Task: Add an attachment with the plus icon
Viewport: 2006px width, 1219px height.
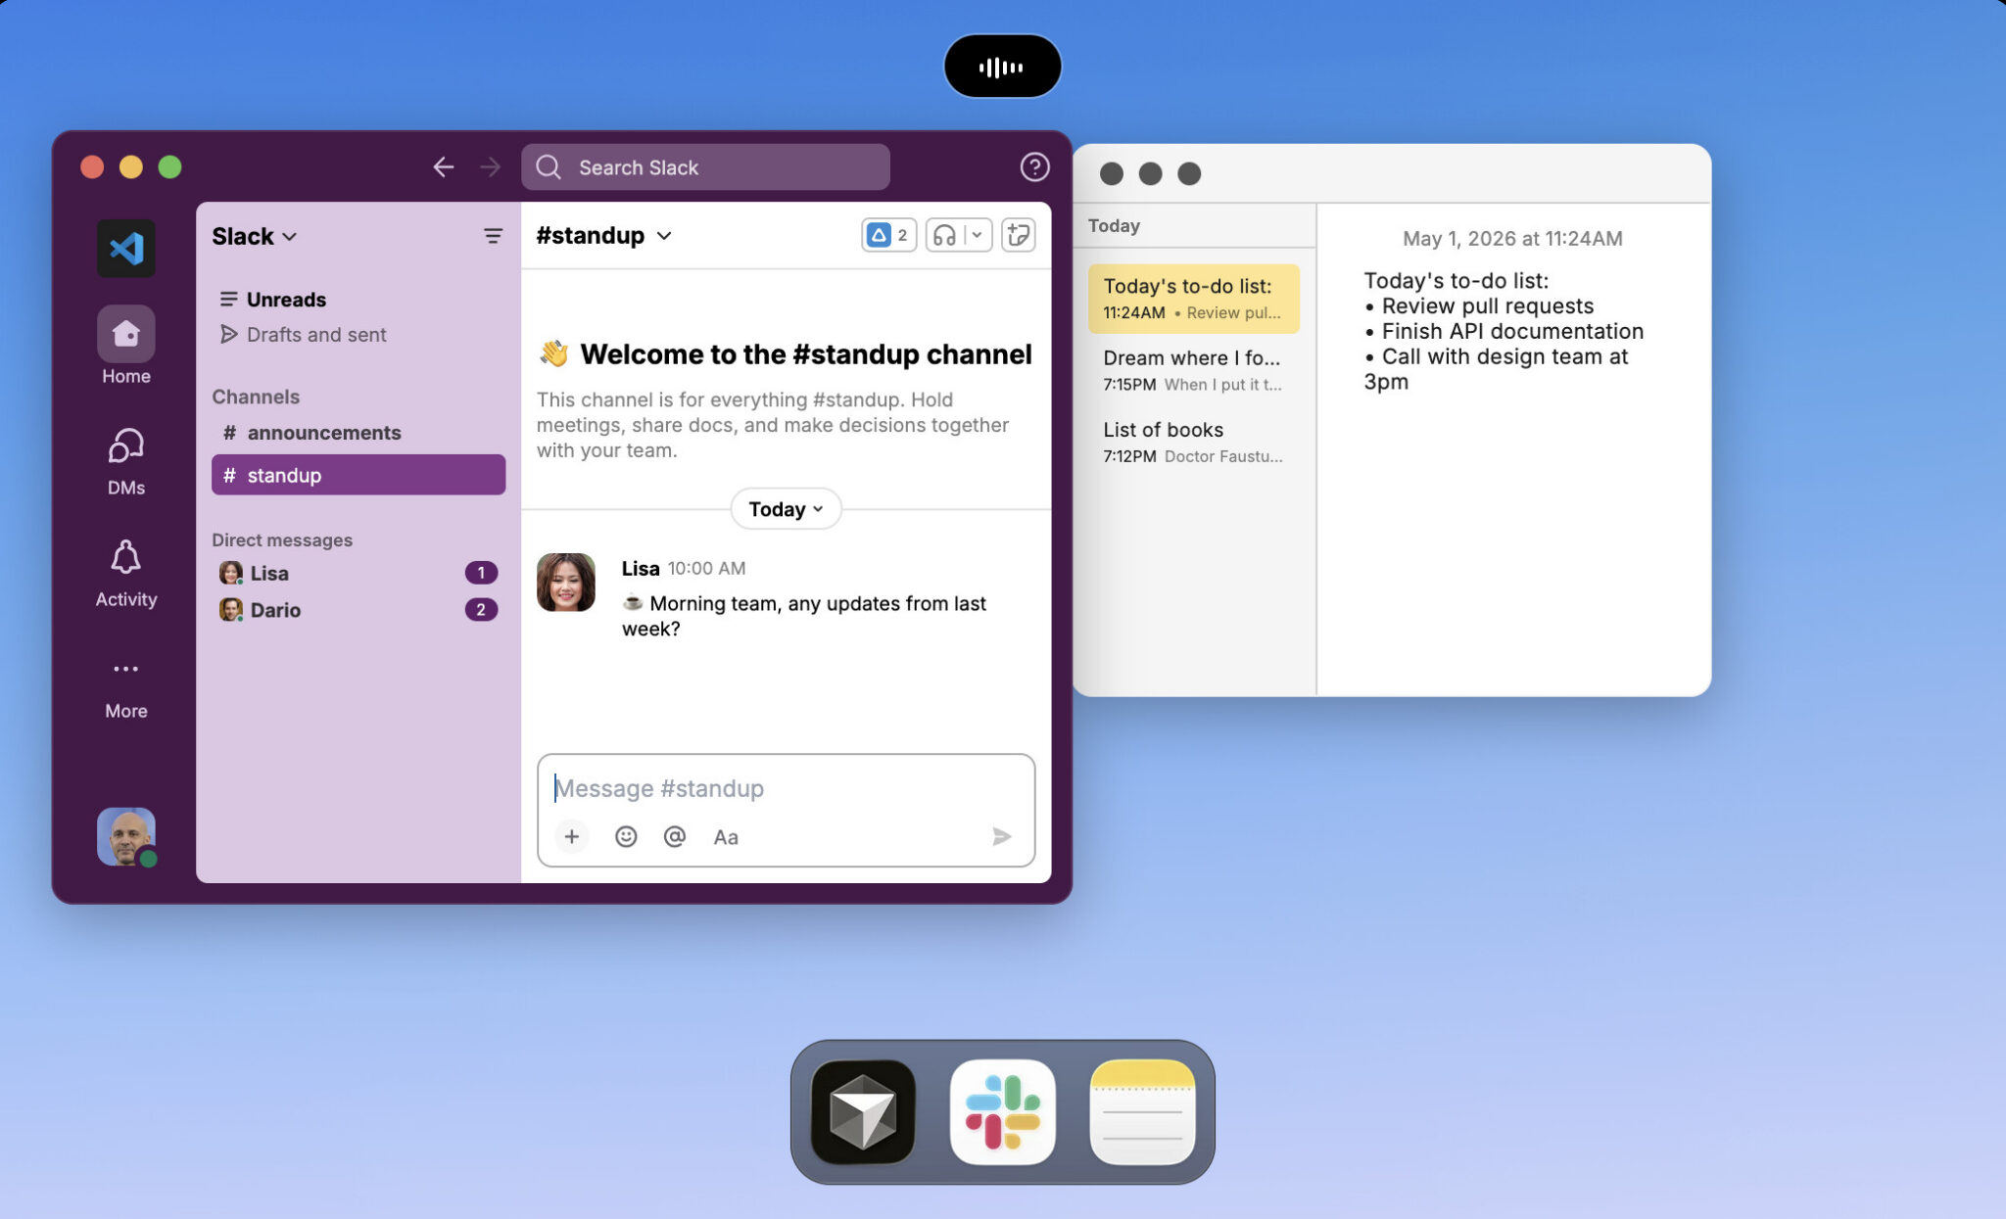Action: pyautogui.click(x=572, y=836)
